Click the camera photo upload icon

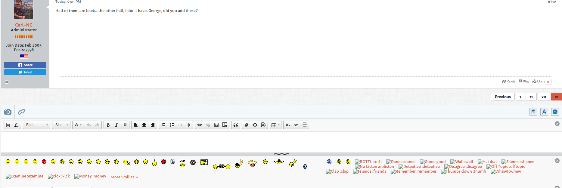click(8, 112)
